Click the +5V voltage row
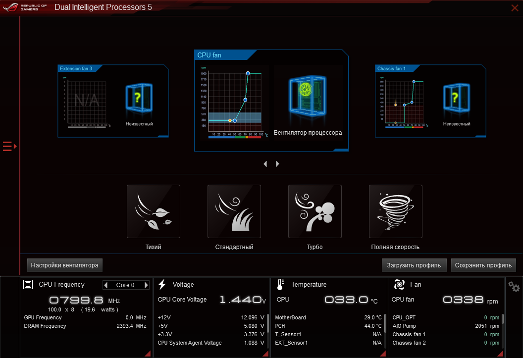Screen dimensions: 523x358 click(x=211, y=326)
